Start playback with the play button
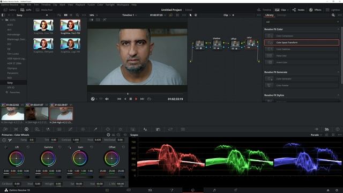The width and height of the screenshot is (343, 193). click(136, 99)
